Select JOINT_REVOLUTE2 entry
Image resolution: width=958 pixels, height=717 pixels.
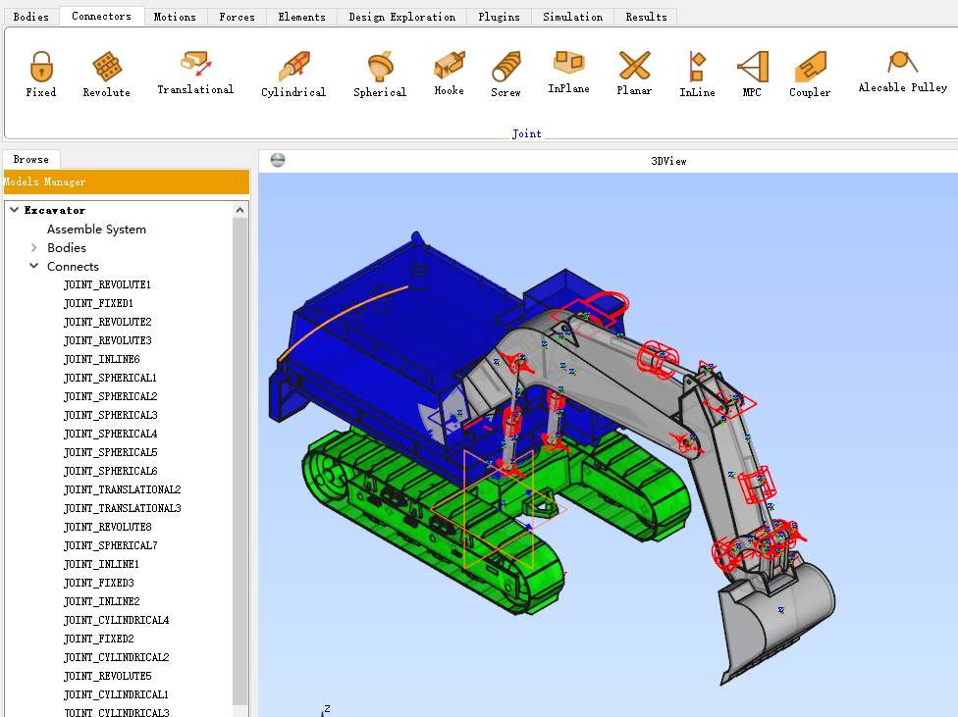[x=108, y=322]
